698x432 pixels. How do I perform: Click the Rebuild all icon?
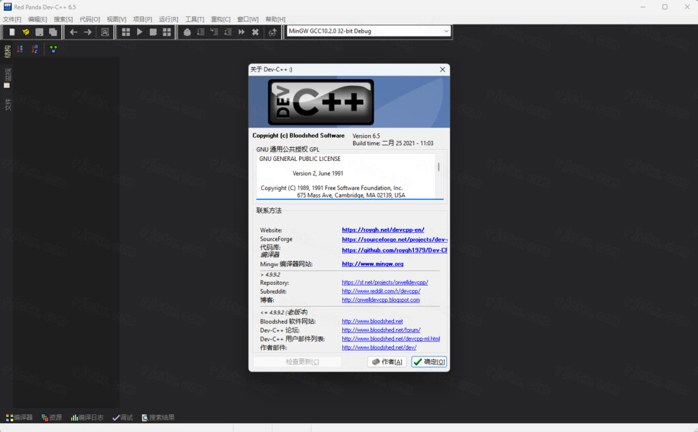coord(167,32)
